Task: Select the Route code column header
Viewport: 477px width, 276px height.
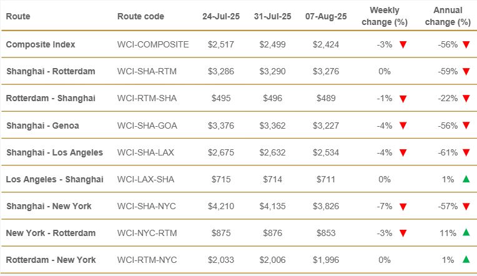Action: pyautogui.click(x=140, y=16)
